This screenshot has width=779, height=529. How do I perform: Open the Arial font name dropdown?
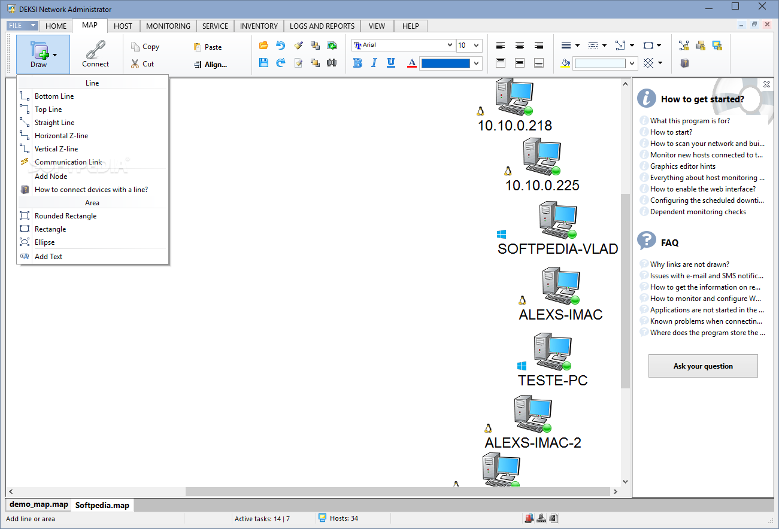coord(450,45)
